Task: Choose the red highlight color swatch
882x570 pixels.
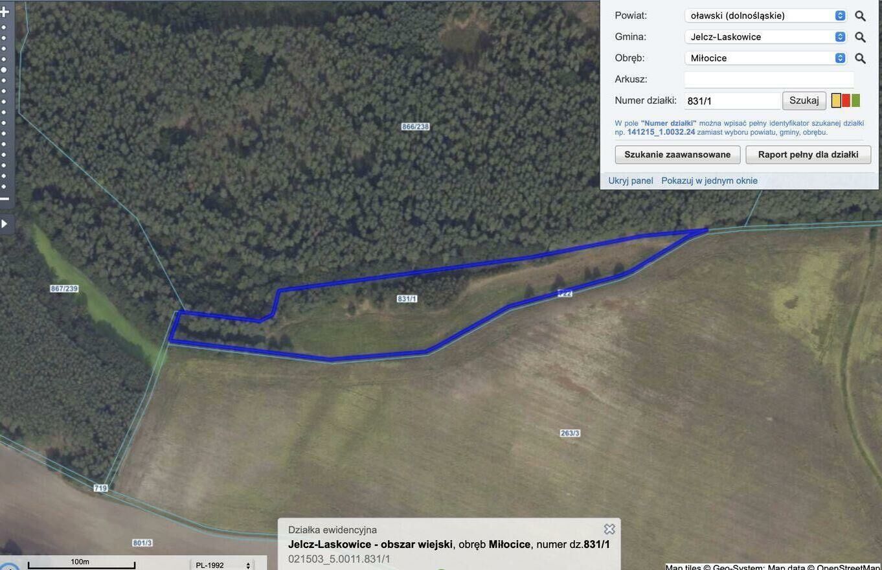Action: coord(846,100)
